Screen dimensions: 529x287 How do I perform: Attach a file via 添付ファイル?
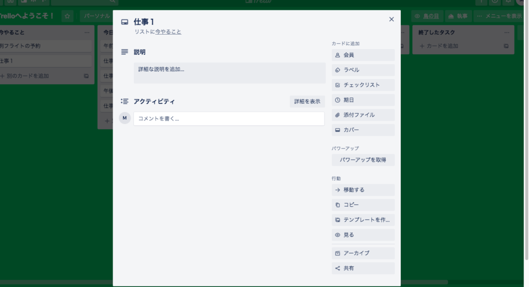(x=363, y=115)
